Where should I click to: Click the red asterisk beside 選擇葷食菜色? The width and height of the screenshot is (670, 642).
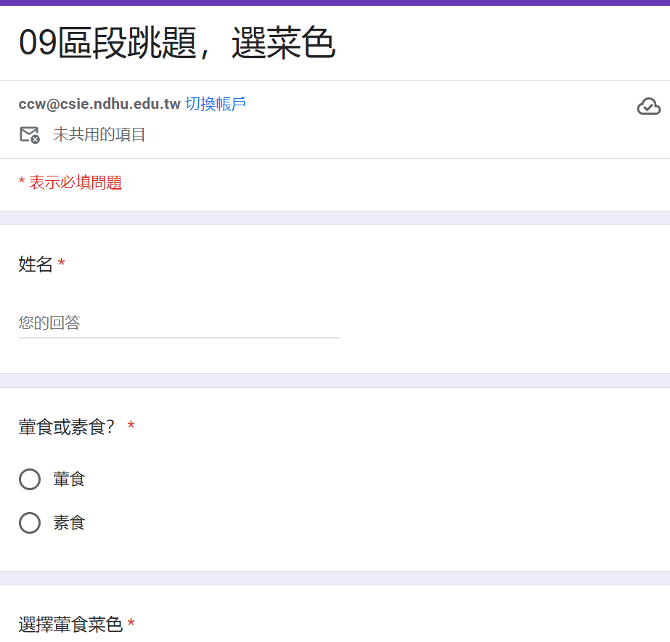[131, 625]
